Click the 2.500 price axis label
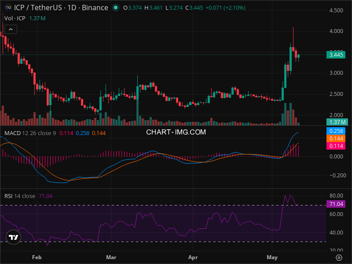The width and height of the screenshot is (352, 264). 336,94
